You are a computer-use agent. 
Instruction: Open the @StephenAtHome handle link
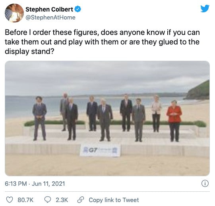50,17
